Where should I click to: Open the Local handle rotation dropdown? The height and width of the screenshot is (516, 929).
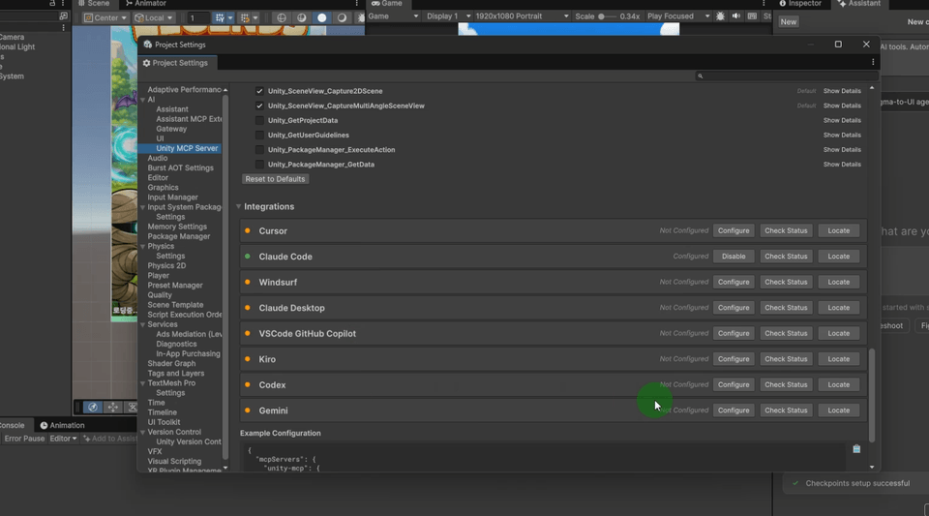[x=154, y=17]
